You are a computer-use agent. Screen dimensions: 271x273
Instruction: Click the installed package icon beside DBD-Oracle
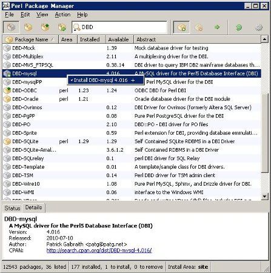pos(7,99)
